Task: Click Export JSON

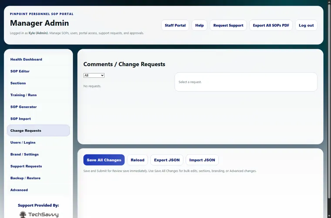Action: 167,160
